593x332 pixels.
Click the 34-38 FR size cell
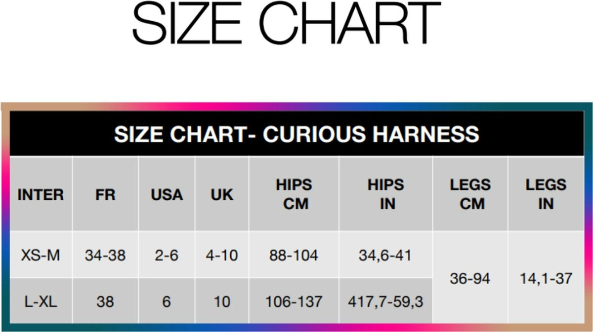tap(105, 256)
